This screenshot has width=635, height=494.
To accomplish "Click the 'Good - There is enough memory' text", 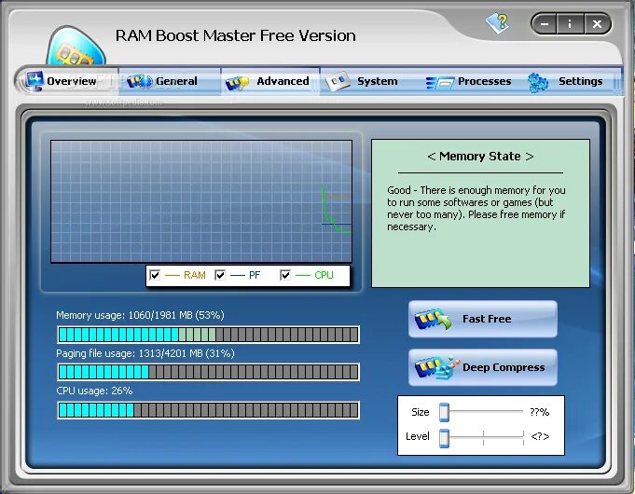I will coord(476,209).
